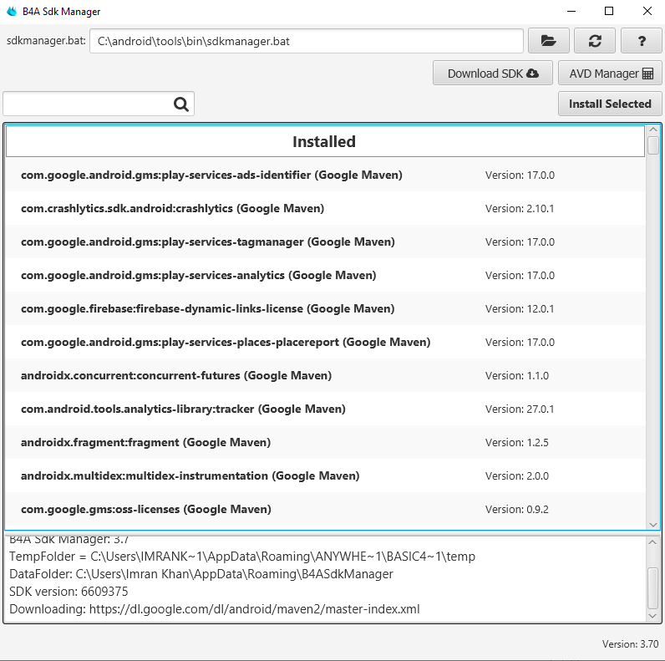
Task: Click the package list scrollbar thumb
Action: click(653, 145)
